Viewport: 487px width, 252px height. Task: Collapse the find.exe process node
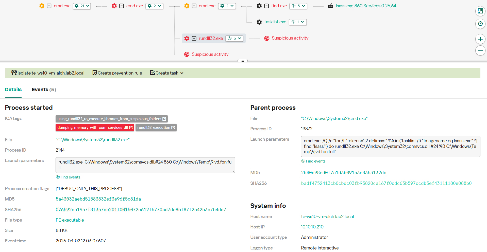coord(266,6)
